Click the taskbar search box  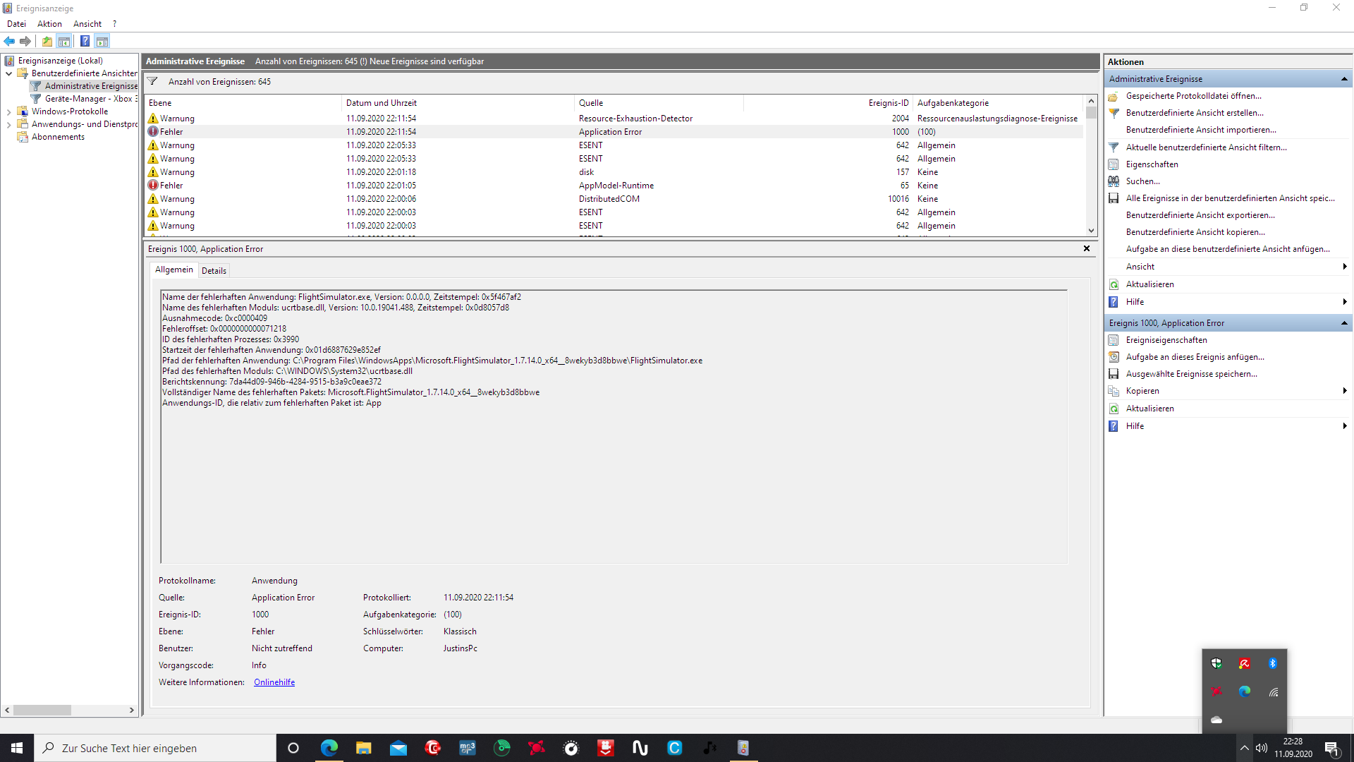click(155, 748)
